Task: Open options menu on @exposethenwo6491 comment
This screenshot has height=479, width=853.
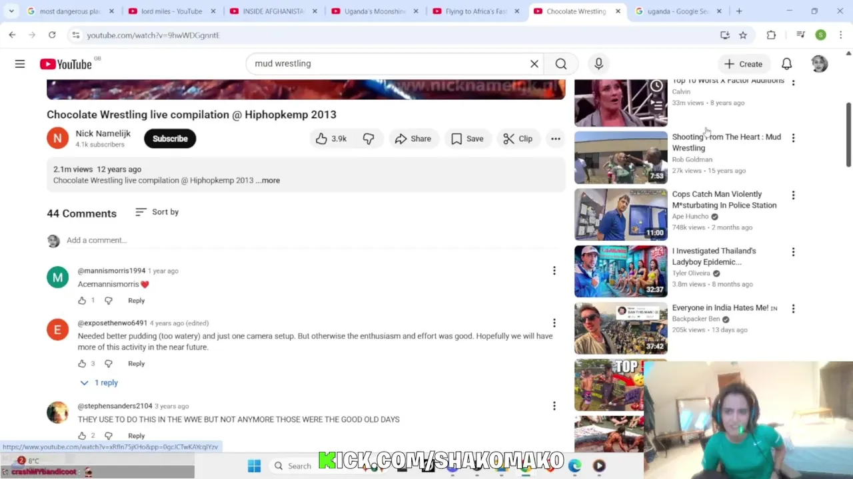Action: [x=554, y=323]
